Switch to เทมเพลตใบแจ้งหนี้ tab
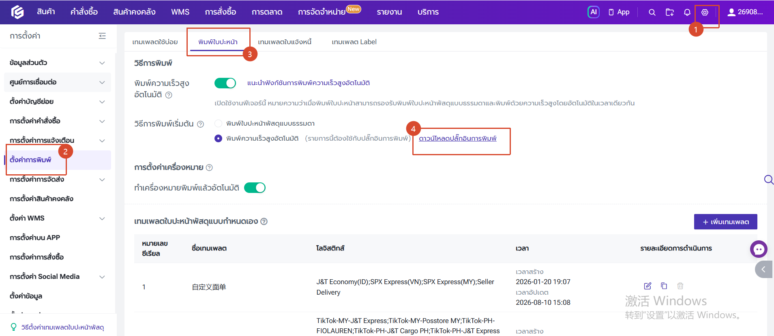Screen dimensions: 774x336 point(285,42)
